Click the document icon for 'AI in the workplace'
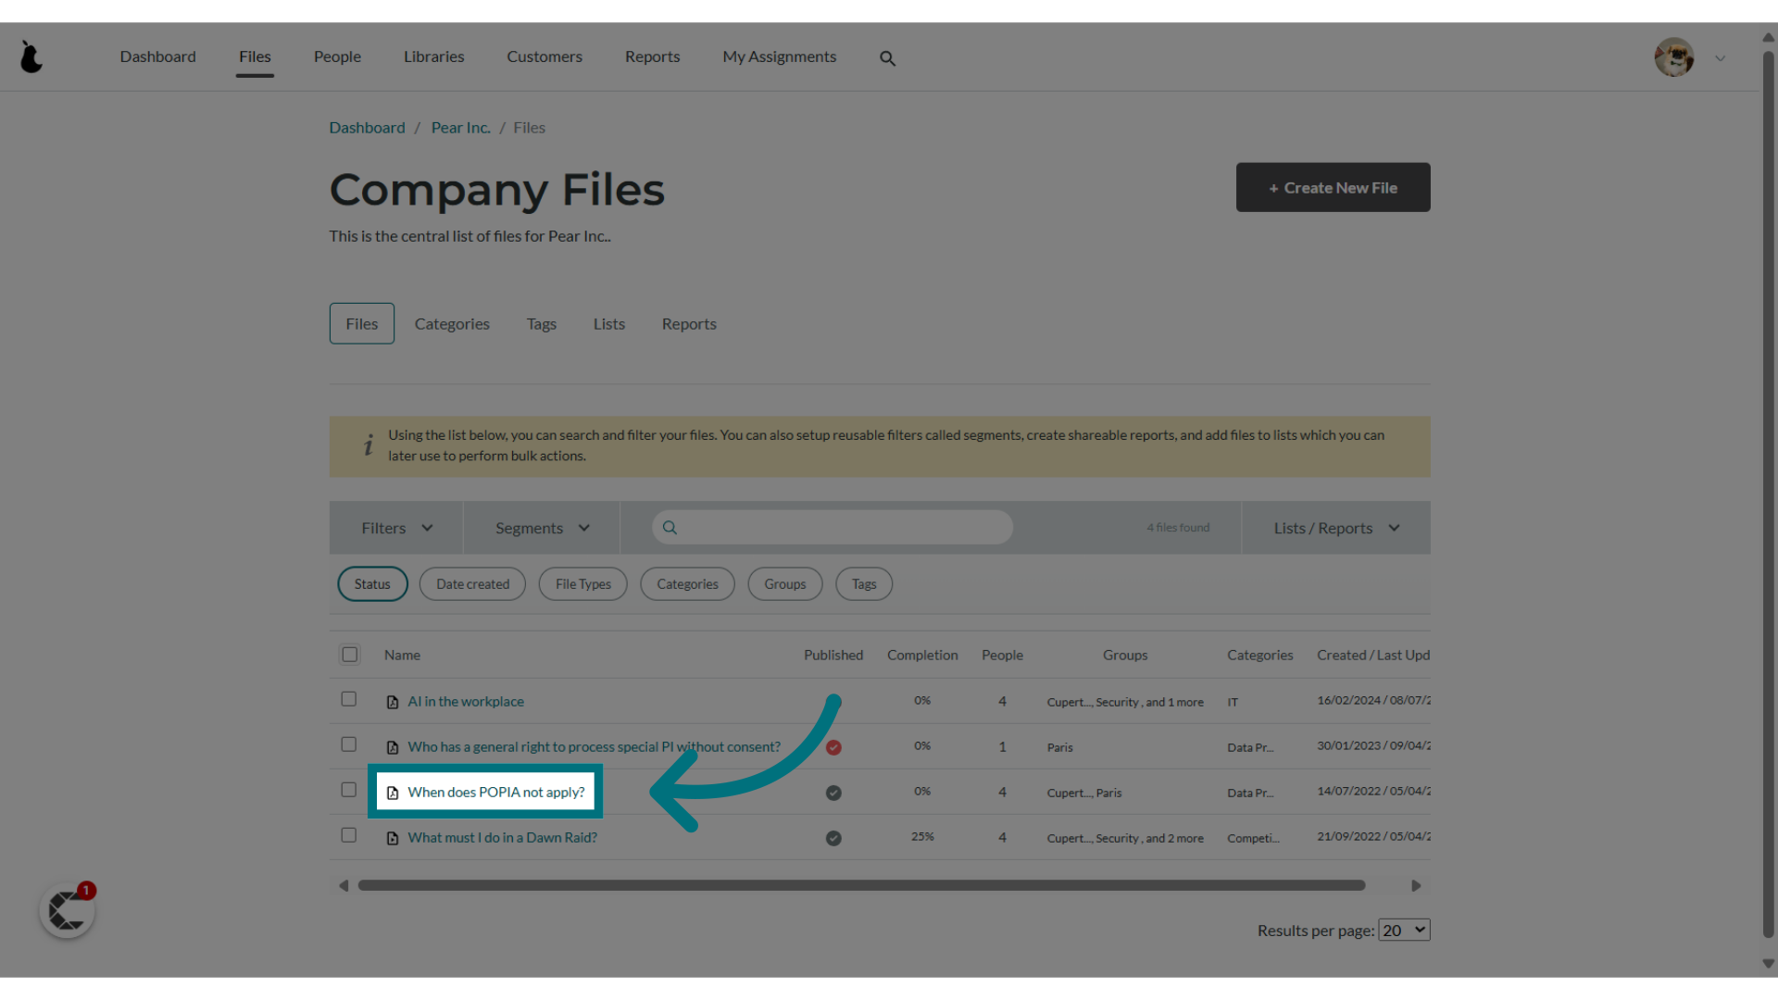 [x=392, y=701]
